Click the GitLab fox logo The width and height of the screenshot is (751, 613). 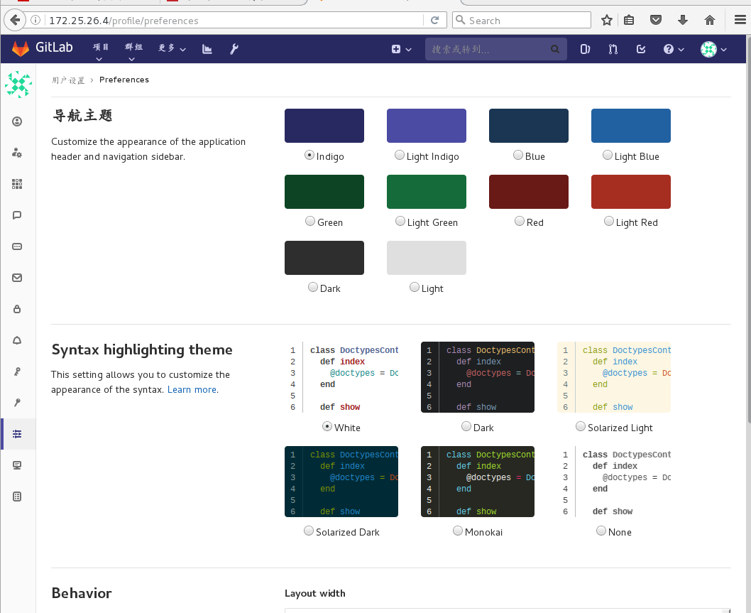click(x=21, y=48)
